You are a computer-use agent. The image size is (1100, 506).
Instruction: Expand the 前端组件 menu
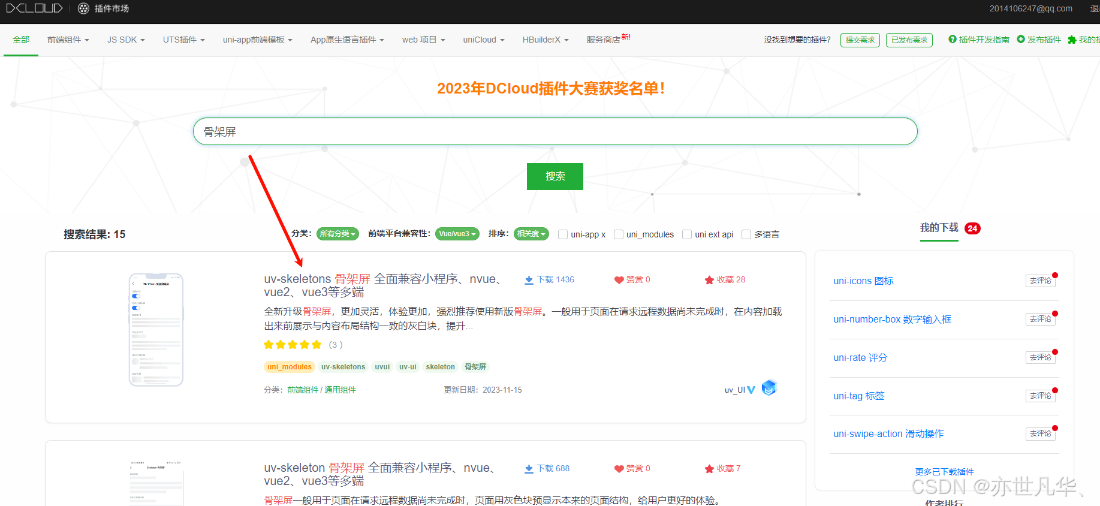[68, 40]
